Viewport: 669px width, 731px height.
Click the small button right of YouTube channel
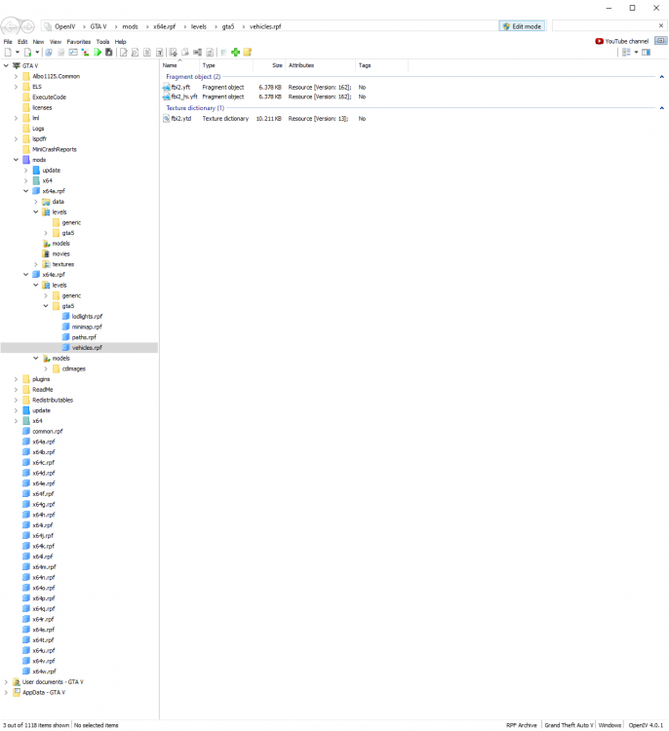pos(660,41)
